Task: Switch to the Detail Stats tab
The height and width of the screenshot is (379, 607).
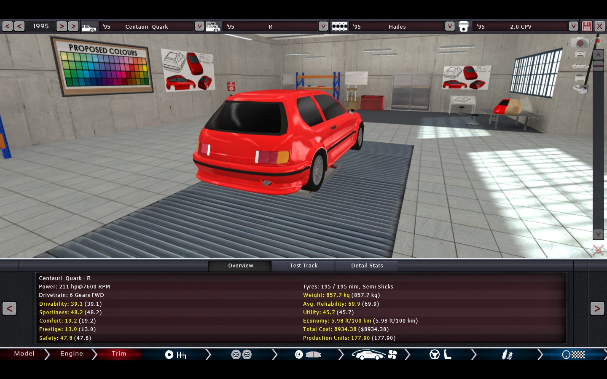Action: point(367,266)
